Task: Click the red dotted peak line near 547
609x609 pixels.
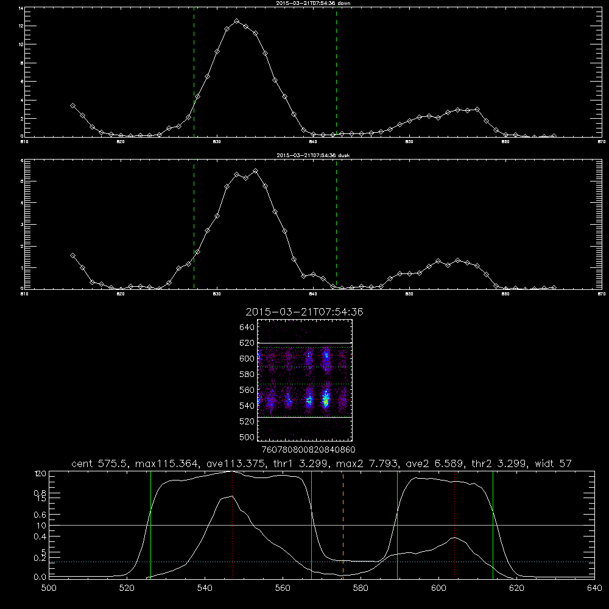Action: click(x=232, y=525)
